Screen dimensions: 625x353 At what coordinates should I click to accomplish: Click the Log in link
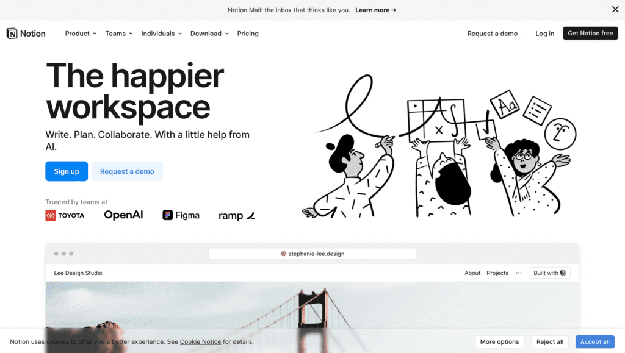544,34
